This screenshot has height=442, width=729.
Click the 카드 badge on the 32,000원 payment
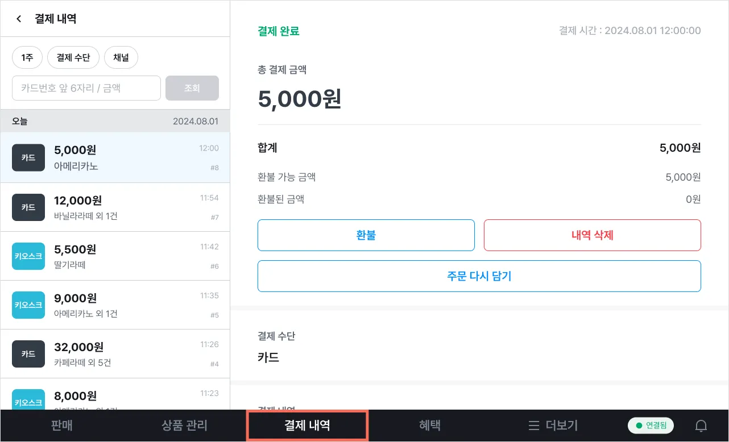pos(28,353)
